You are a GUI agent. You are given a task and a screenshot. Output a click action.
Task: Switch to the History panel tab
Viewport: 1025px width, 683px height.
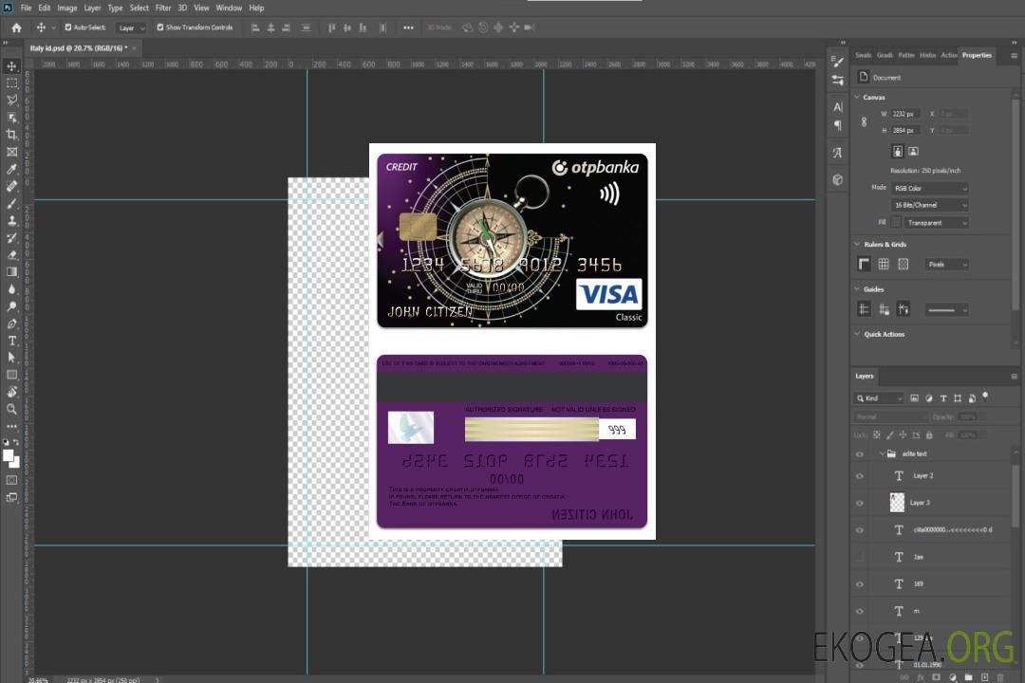pos(927,55)
